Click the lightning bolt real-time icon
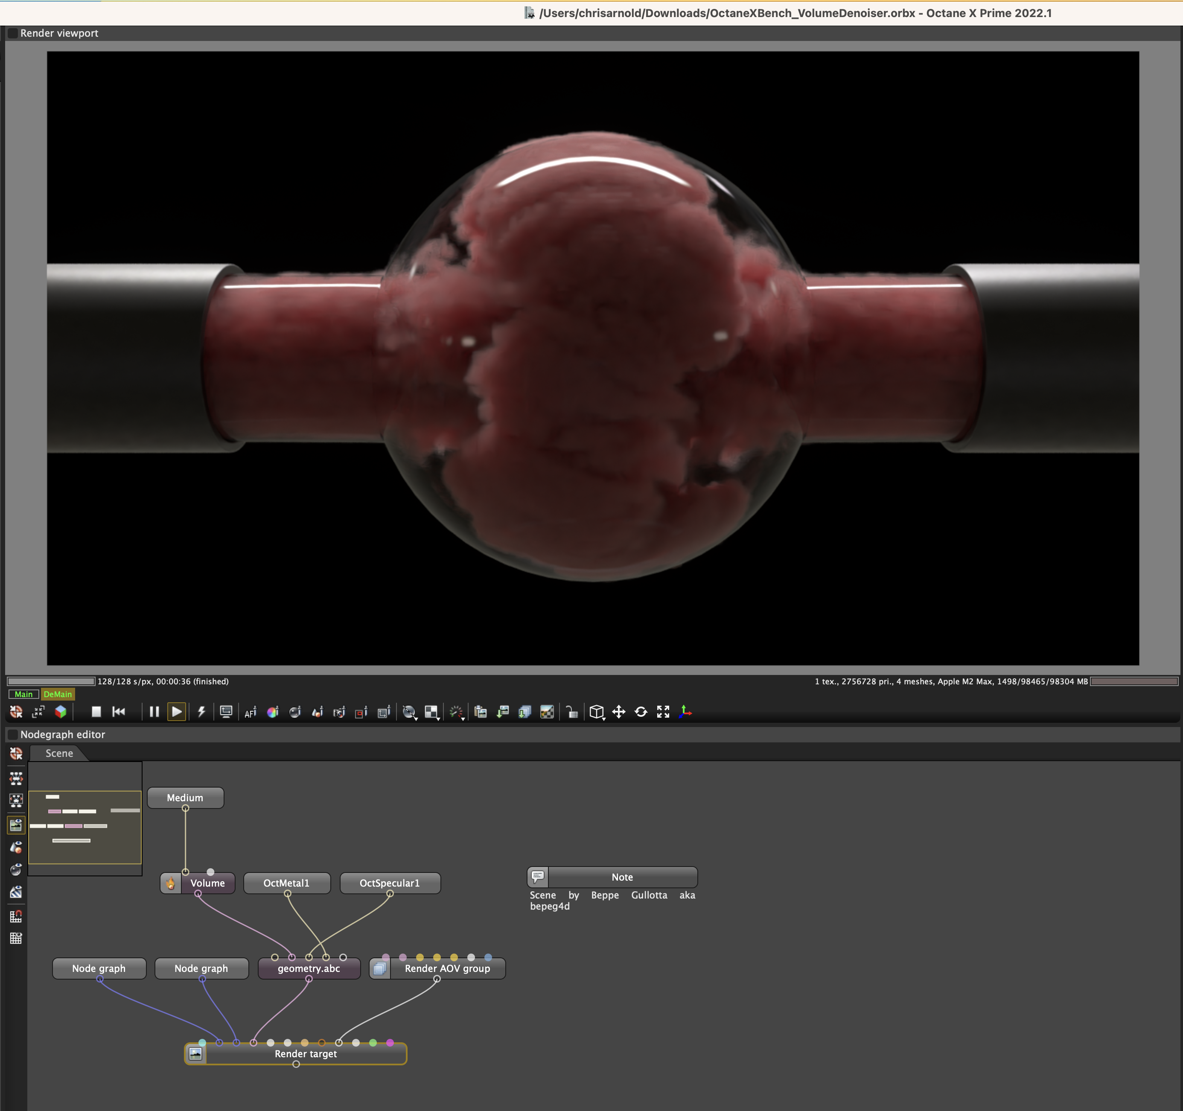 click(202, 712)
